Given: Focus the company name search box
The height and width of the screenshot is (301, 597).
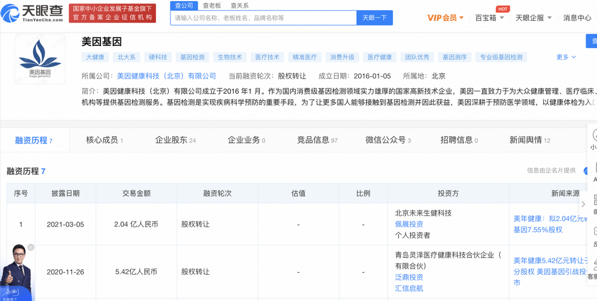Looking at the screenshot, I should 264,18.
